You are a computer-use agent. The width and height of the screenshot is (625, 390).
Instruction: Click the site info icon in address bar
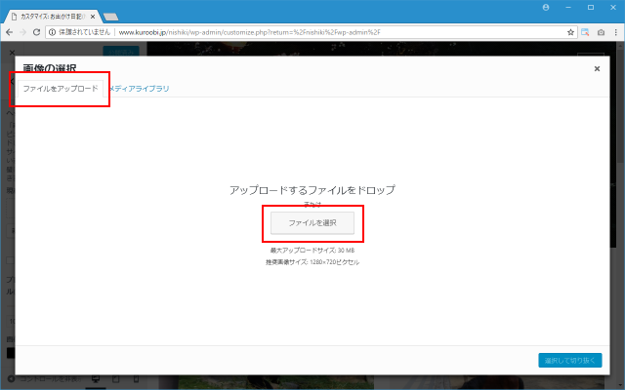52,32
